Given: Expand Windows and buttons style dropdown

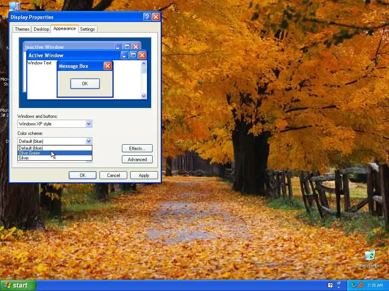Looking at the screenshot, I should pos(89,124).
